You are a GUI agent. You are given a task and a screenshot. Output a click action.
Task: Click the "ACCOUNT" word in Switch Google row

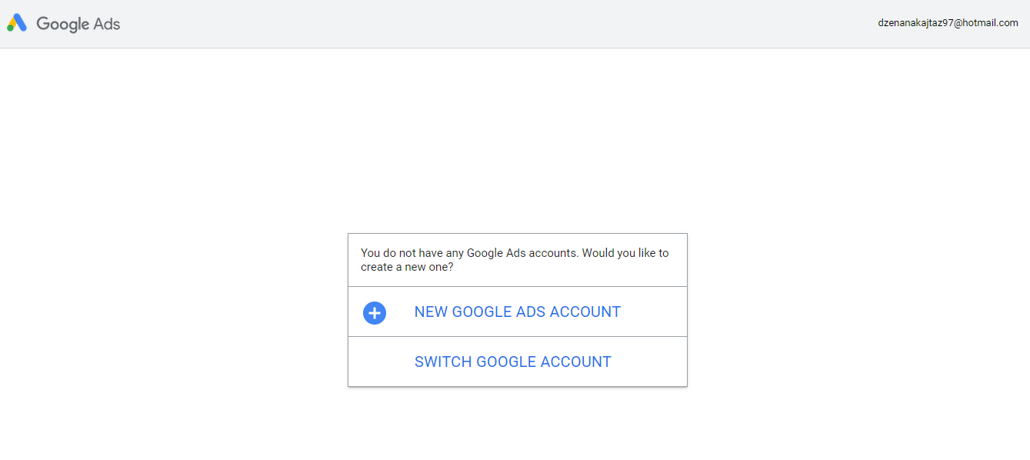click(x=576, y=362)
